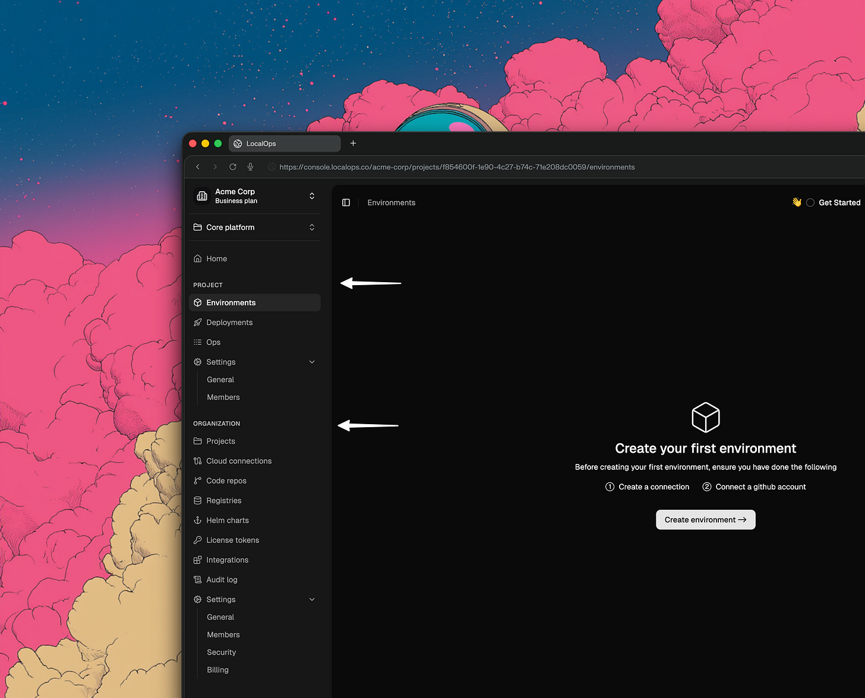Click the 'Business plan' label
This screenshot has height=698, width=865.
pyautogui.click(x=236, y=201)
